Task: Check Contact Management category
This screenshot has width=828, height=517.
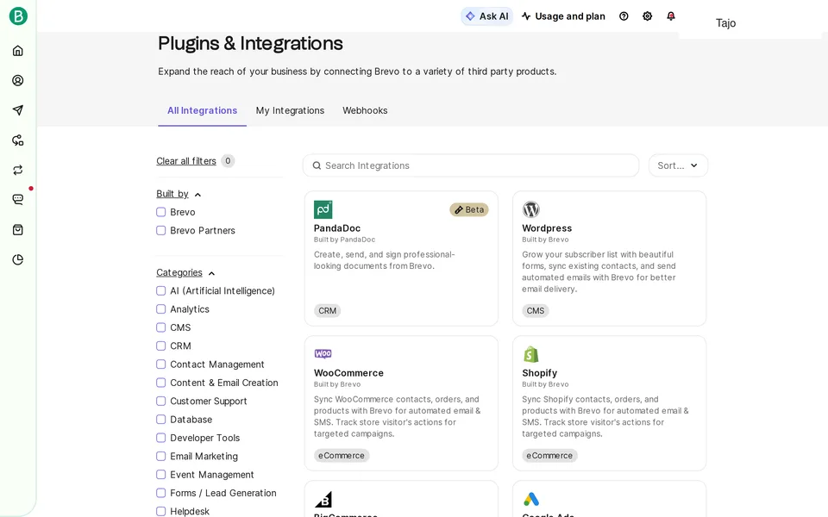Action: [x=161, y=364]
